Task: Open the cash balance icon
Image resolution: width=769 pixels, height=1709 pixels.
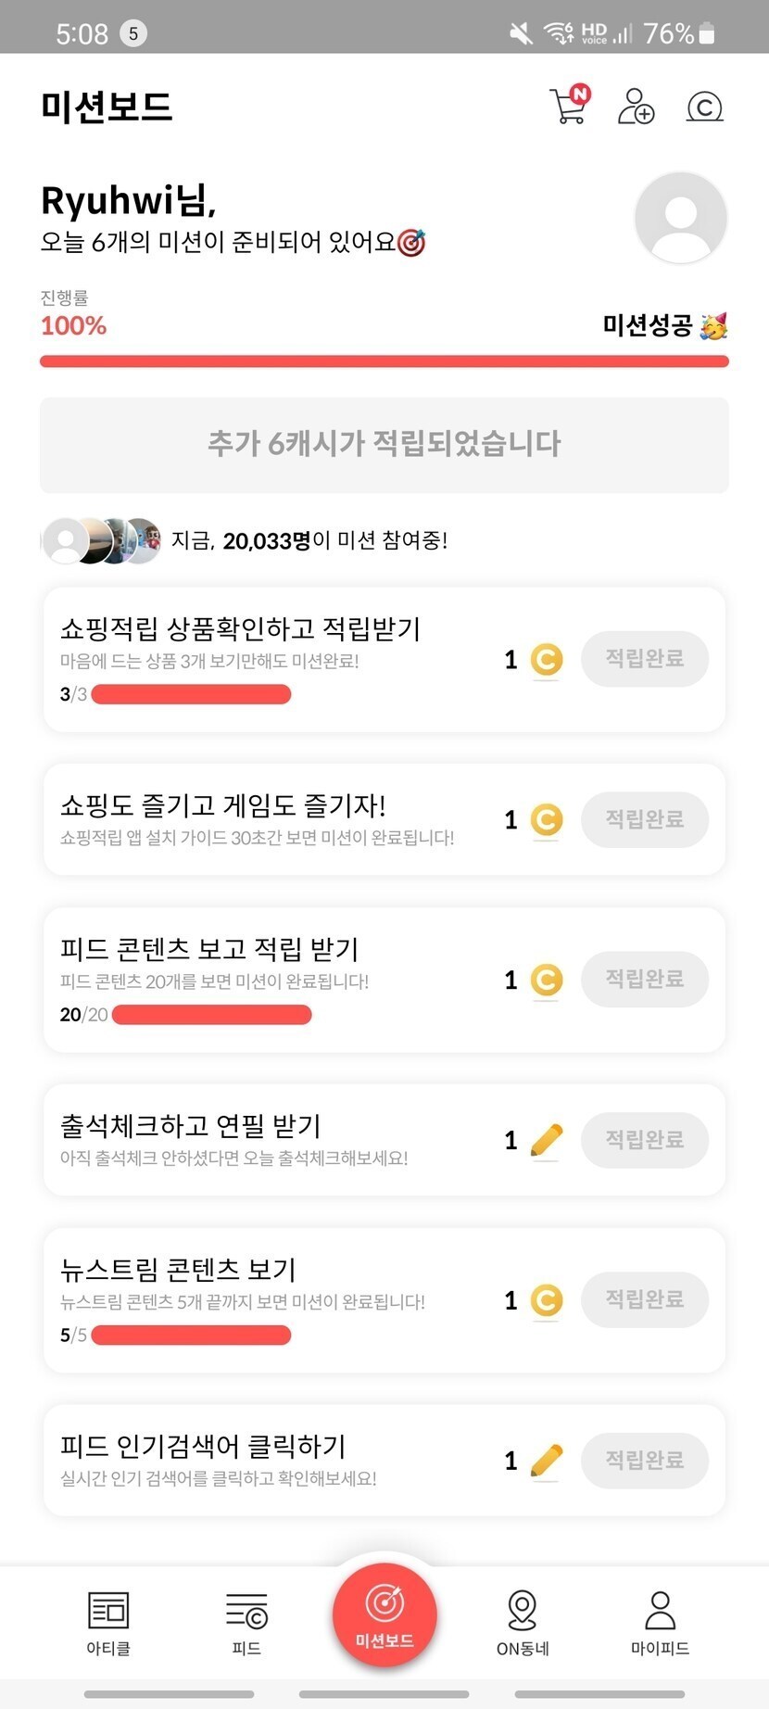Action: click(704, 108)
